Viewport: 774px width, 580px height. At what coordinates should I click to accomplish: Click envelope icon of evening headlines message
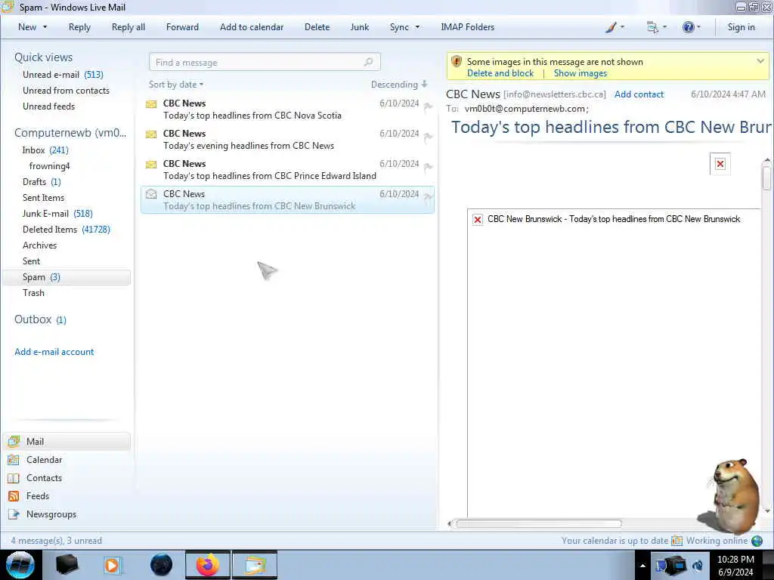click(x=151, y=134)
